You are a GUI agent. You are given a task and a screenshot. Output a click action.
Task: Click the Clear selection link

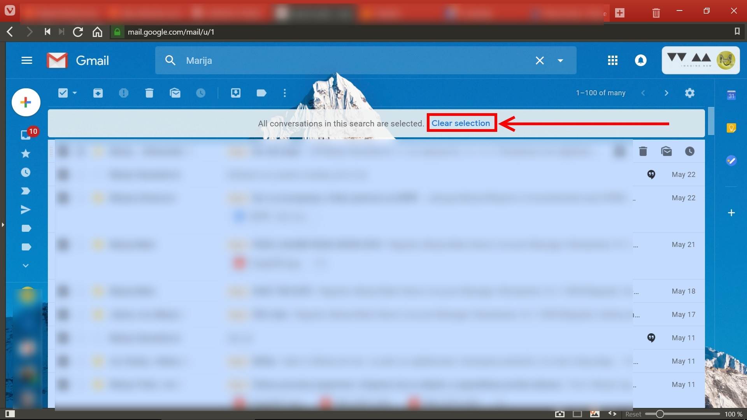[461, 123]
